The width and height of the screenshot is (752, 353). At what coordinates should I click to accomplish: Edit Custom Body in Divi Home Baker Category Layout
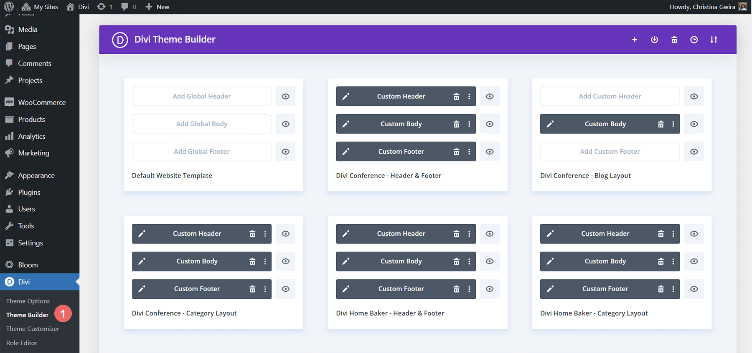550,261
